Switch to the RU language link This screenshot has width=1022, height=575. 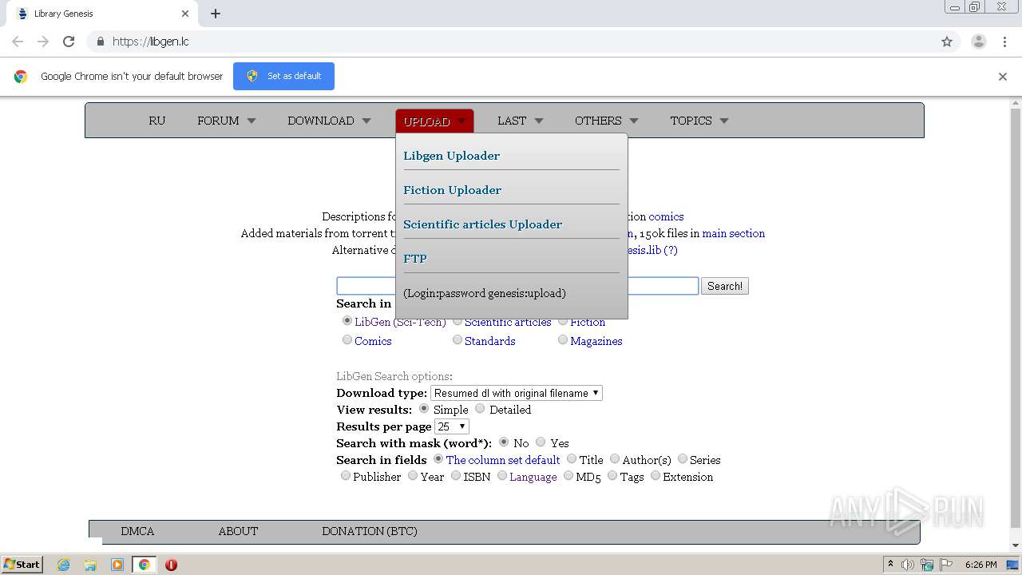pos(157,121)
